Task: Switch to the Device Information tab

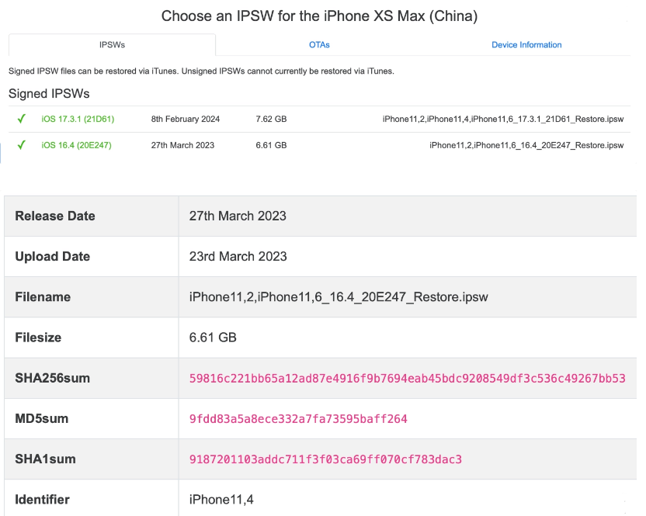Action: [526, 45]
